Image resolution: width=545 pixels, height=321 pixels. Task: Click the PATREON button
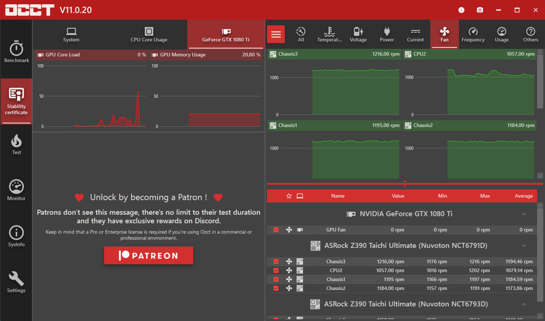coord(149,256)
